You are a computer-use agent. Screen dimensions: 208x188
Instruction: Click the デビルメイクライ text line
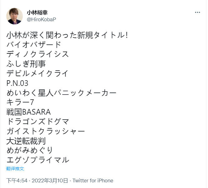coord(37,73)
